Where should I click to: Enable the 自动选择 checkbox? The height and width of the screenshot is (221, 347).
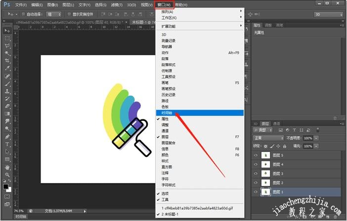pyautogui.click(x=23, y=14)
